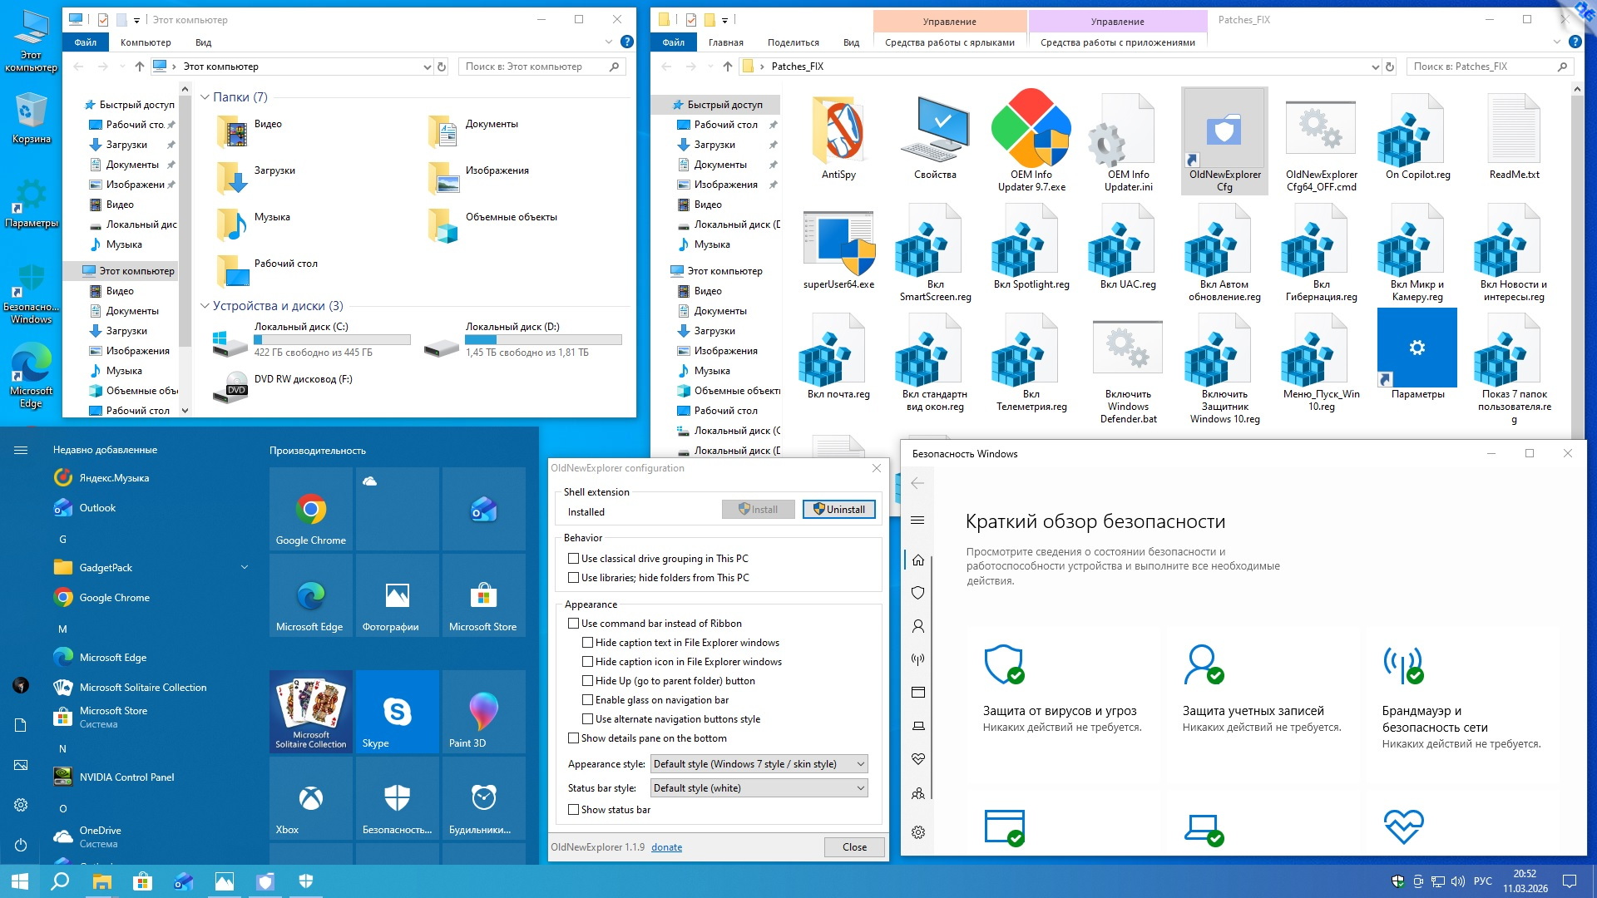Toggle Show status bar checkbox

pos(574,810)
